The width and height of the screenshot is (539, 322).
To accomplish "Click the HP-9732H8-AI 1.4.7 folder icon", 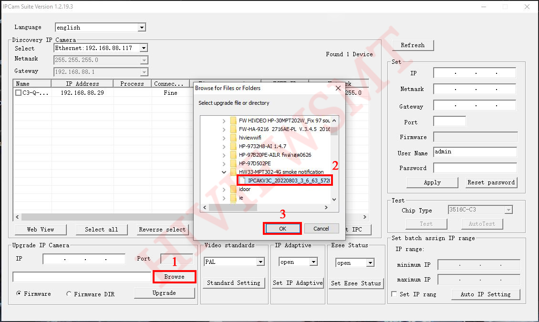I will point(233,146).
